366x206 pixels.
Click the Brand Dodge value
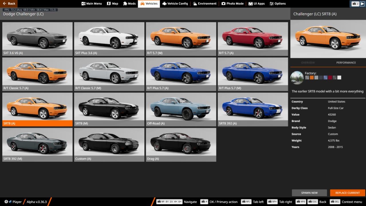(x=332, y=121)
